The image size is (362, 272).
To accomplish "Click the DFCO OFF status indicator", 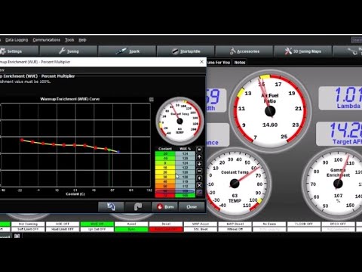I will [x=338, y=224].
